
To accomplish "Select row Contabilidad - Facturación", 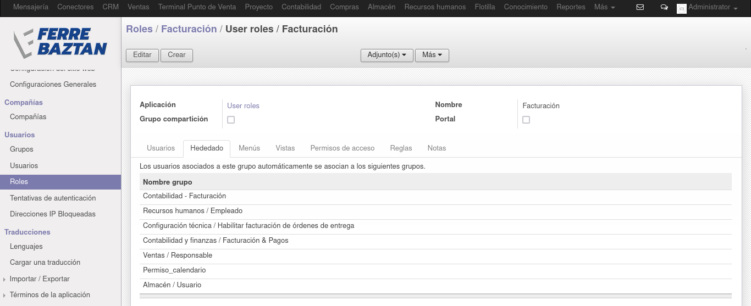I will coord(435,196).
